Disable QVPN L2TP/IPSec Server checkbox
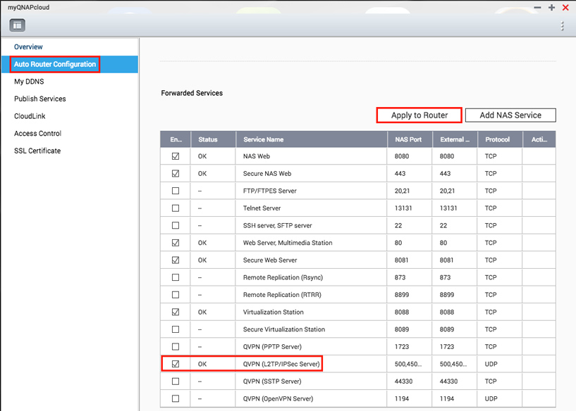This screenshot has width=576, height=411. tap(176, 364)
